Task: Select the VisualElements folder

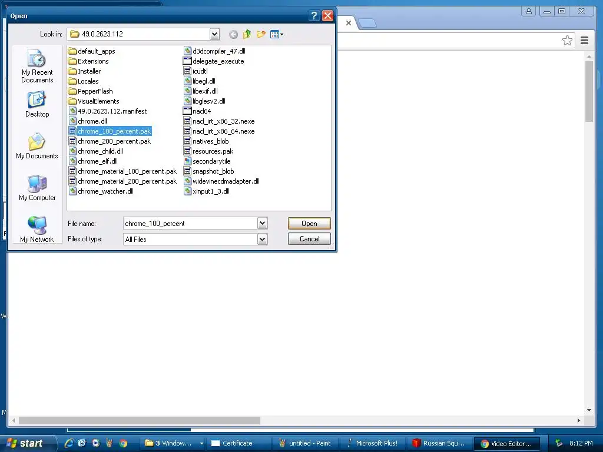Action: 94,101
